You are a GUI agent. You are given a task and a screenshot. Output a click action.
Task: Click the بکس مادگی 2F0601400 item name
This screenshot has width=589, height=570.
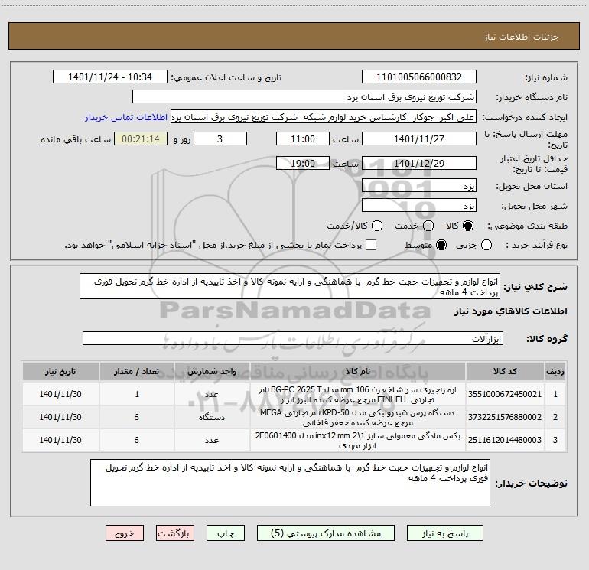point(358,441)
